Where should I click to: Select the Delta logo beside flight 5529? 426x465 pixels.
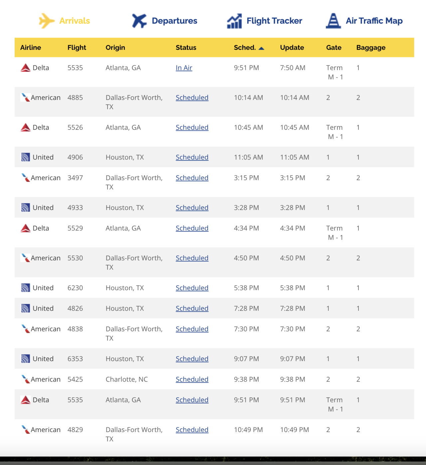[x=25, y=228]
